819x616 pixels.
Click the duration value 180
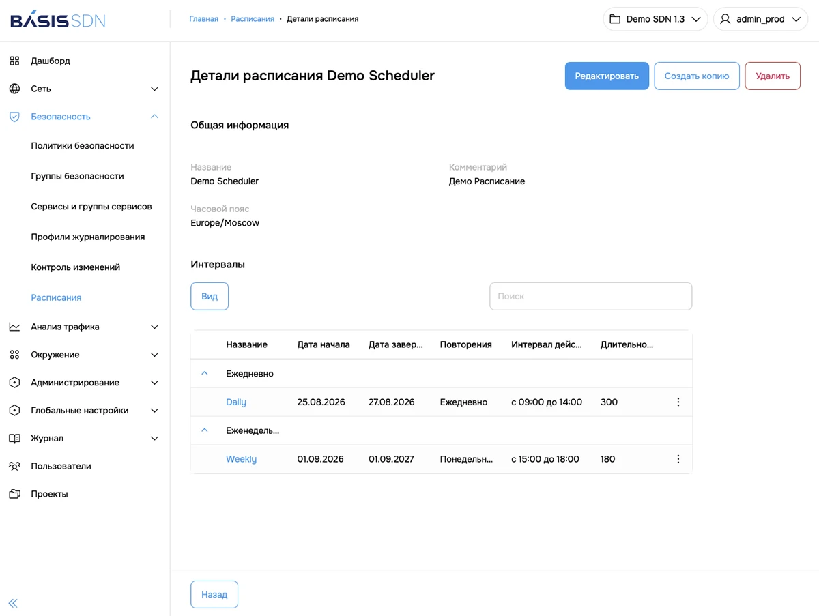608,459
